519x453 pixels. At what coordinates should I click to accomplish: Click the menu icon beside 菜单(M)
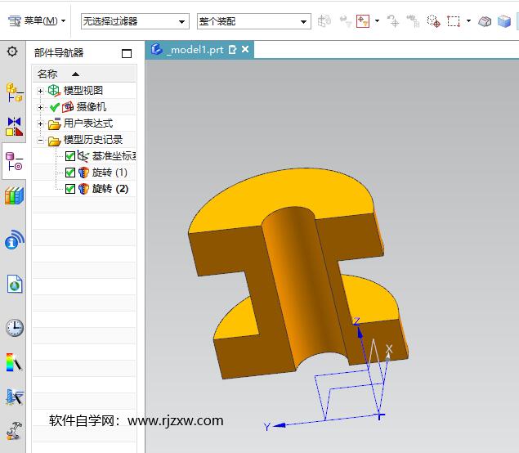(x=15, y=21)
